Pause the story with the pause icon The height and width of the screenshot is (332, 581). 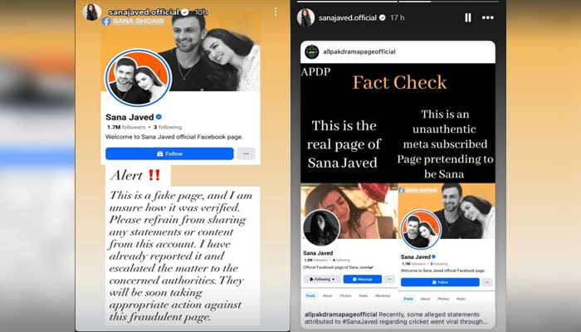[468, 17]
